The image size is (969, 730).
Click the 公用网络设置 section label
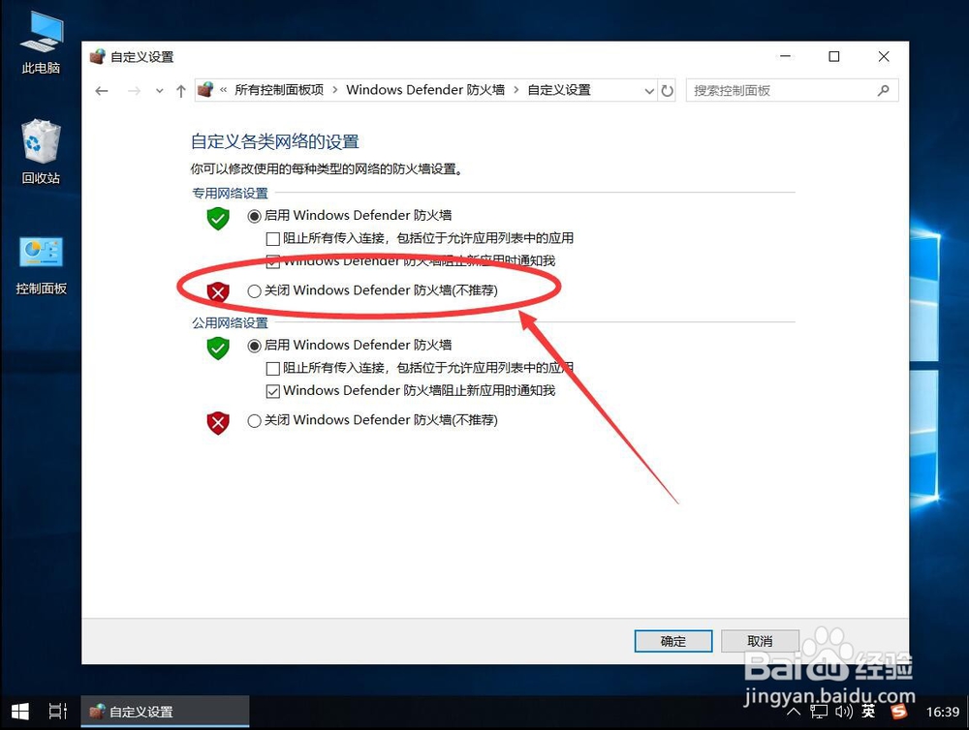pyautogui.click(x=230, y=323)
